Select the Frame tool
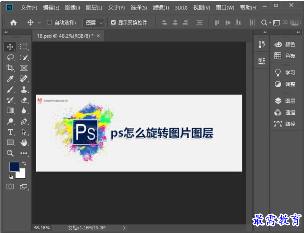 24,68
